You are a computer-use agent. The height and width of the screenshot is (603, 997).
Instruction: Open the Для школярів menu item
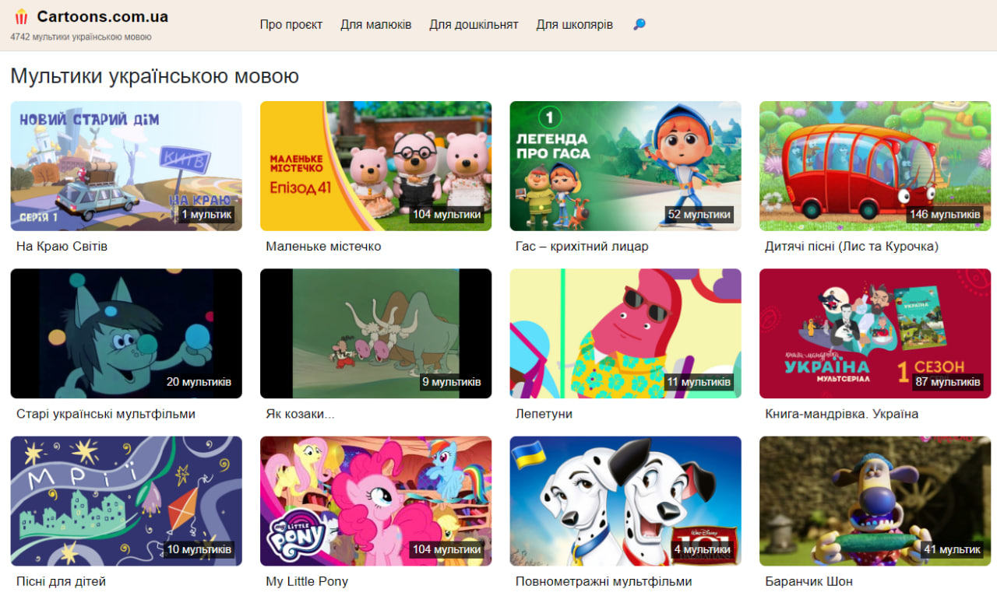pyautogui.click(x=574, y=25)
